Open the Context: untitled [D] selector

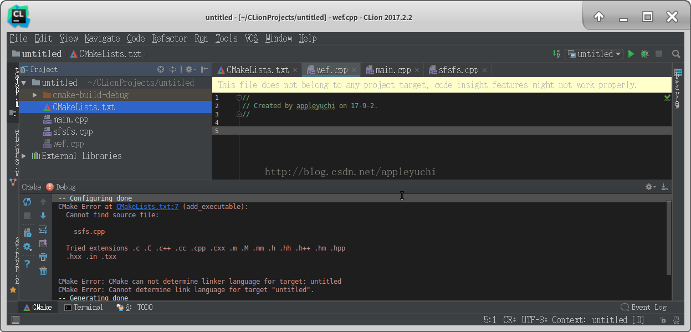(598, 320)
